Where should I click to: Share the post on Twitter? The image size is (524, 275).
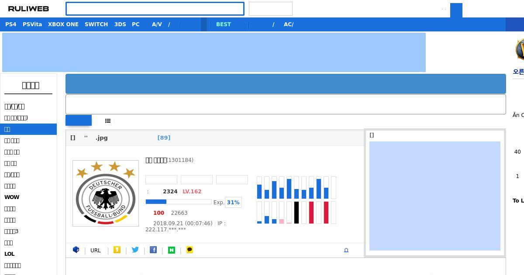point(135,250)
